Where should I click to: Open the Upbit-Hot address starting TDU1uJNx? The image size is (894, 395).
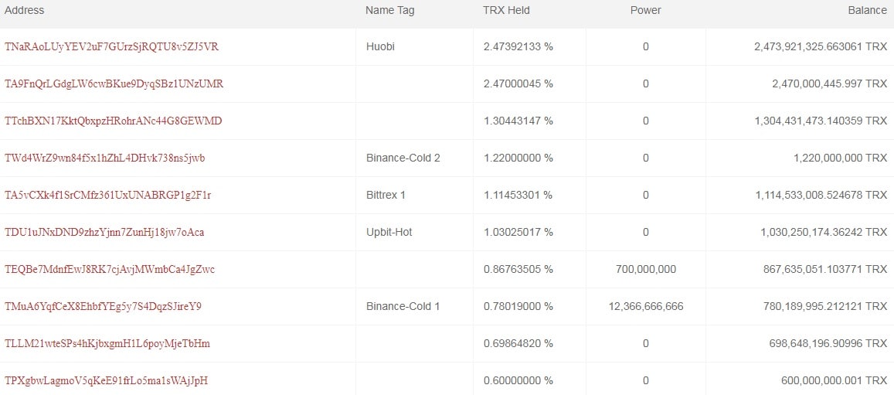tap(104, 232)
